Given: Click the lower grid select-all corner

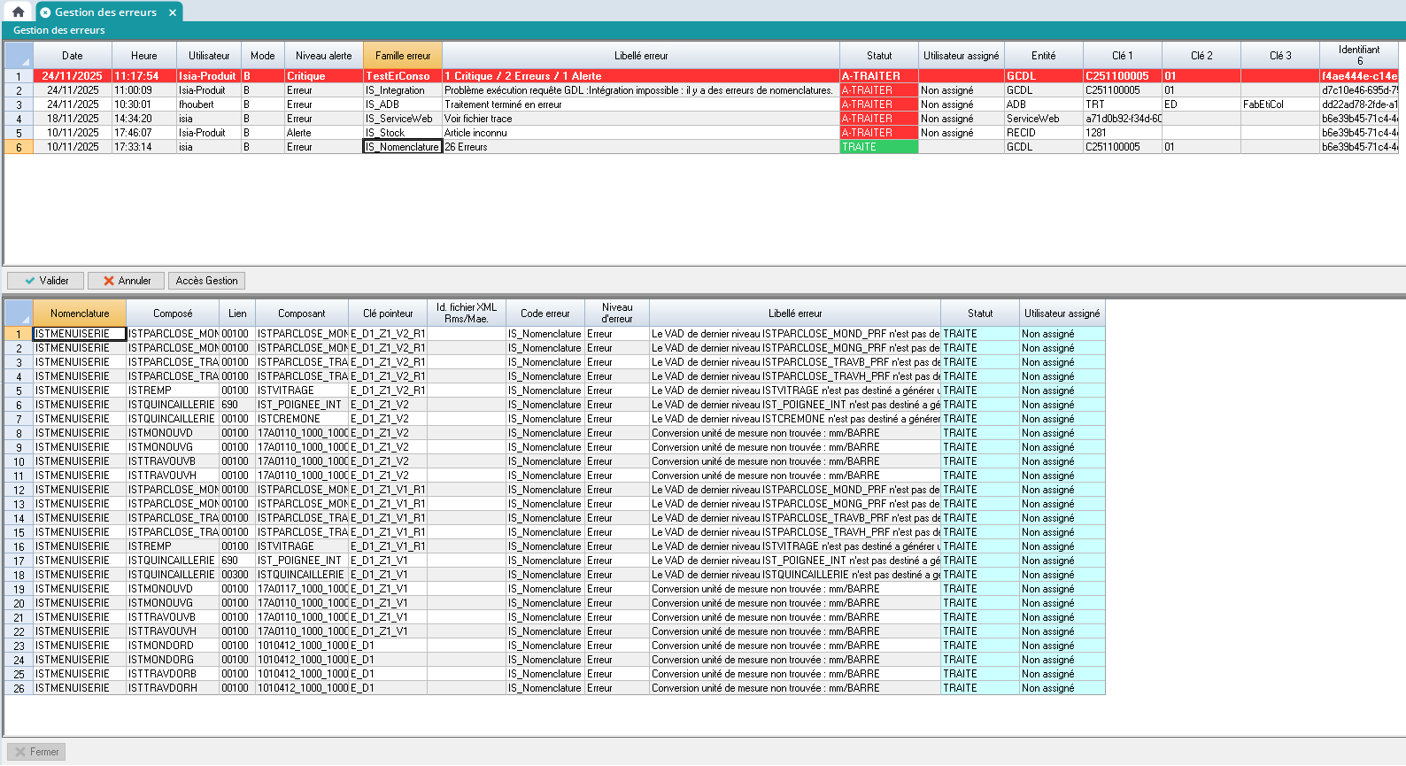Looking at the screenshot, I should (19, 313).
